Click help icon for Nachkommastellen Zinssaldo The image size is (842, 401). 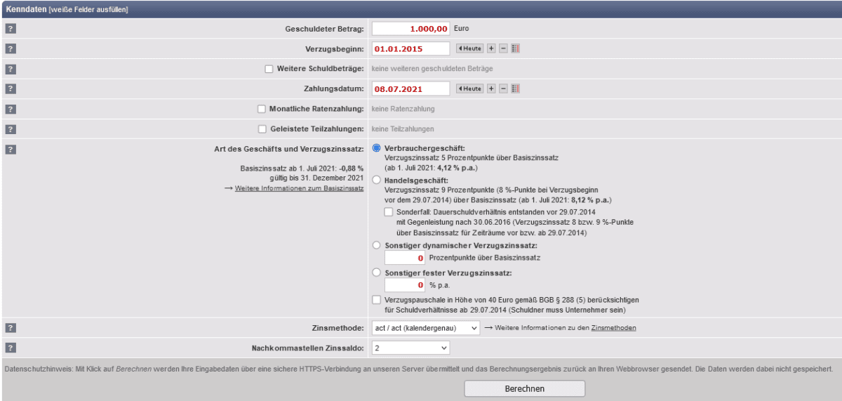[x=11, y=348]
